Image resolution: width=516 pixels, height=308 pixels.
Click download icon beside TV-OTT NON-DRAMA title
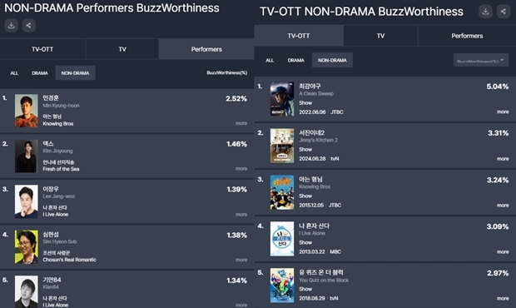pos(485,12)
